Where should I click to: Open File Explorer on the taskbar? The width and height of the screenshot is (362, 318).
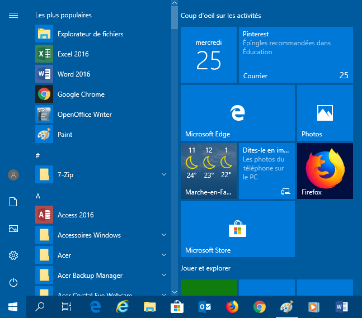point(150,307)
